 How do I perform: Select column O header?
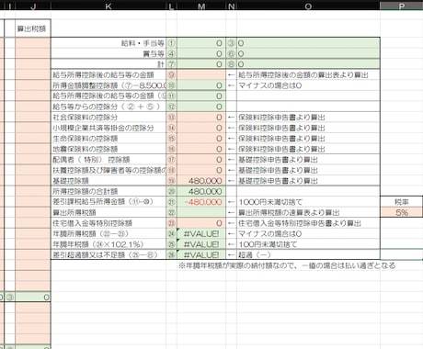308,6
